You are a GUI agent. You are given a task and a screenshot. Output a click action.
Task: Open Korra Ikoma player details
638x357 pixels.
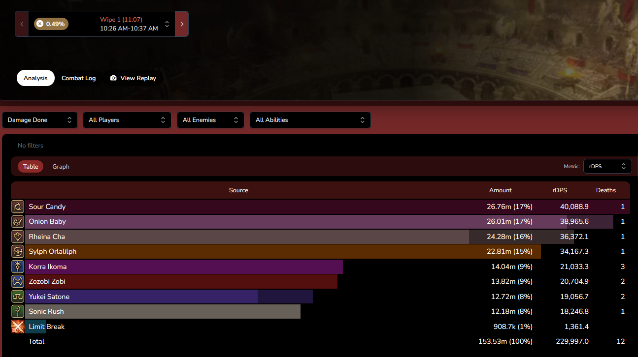point(48,267)
